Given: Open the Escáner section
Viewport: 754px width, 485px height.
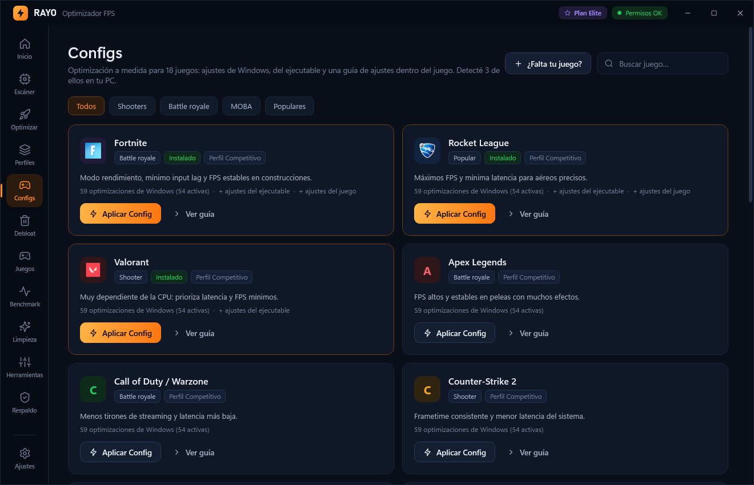Looking at the screenshot, I should tap(25, 84).
